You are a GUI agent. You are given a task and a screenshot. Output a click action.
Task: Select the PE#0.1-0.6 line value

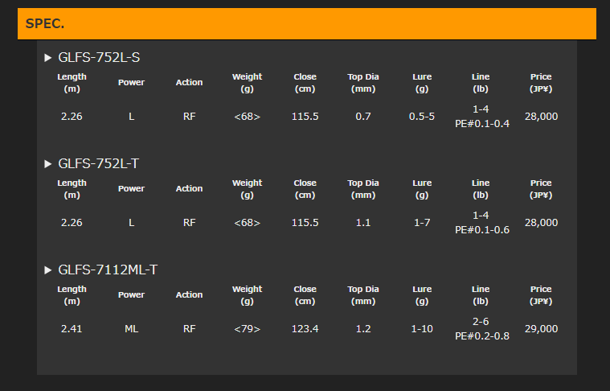pyautogui.click(x=482, y=230)
